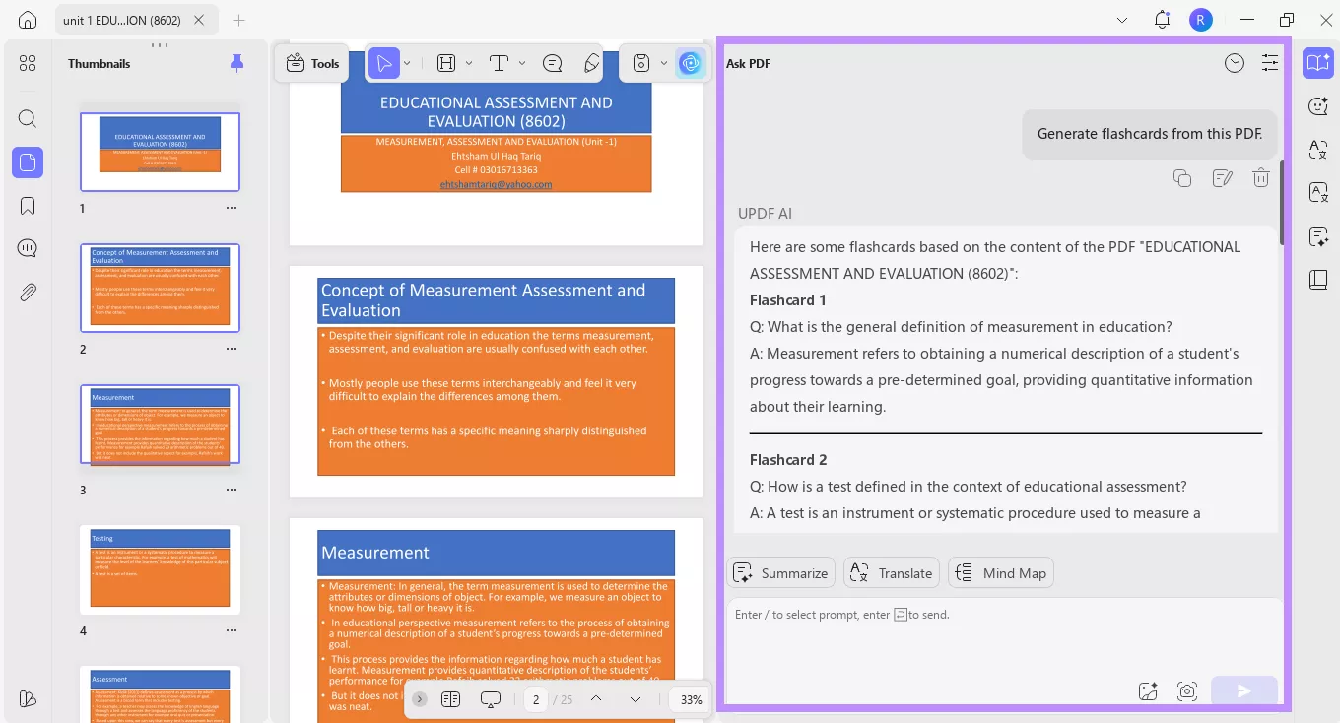Pin the Thumbnails panel

pyautogui.click(x=236, y=62)
